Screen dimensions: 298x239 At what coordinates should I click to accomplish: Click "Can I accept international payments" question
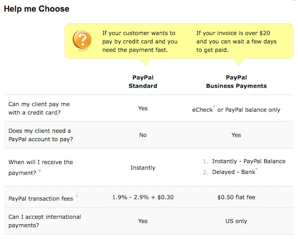tap(45, 221)
